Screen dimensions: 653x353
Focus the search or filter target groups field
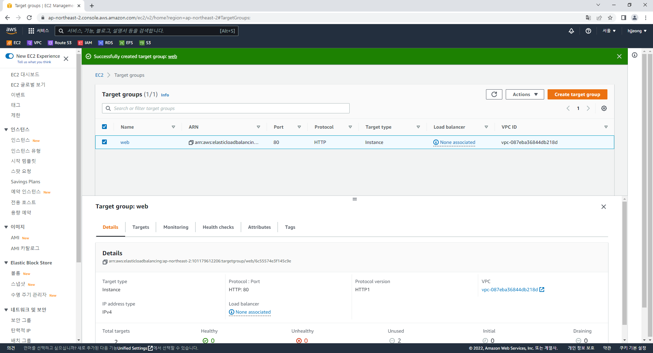226,108
